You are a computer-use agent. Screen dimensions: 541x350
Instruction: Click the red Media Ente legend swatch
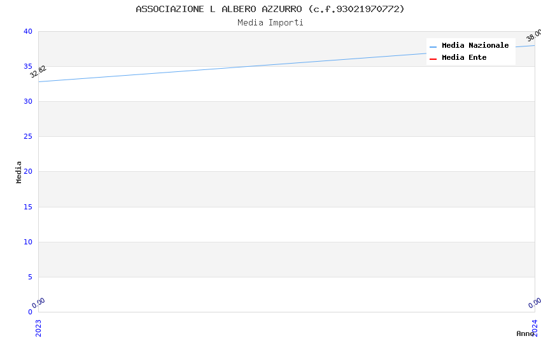[x=433, y=59]
